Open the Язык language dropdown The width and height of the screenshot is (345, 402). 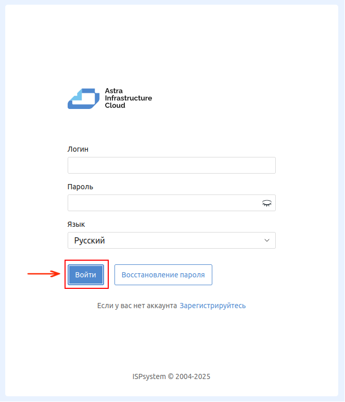click(172, 240)
